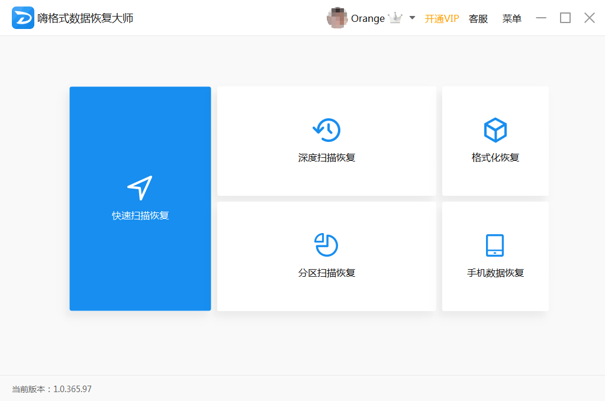This screenshot has height=401, width=605.
Task: Open the user avatar picture
Action: pyautogui.click(x=338, y=17)
